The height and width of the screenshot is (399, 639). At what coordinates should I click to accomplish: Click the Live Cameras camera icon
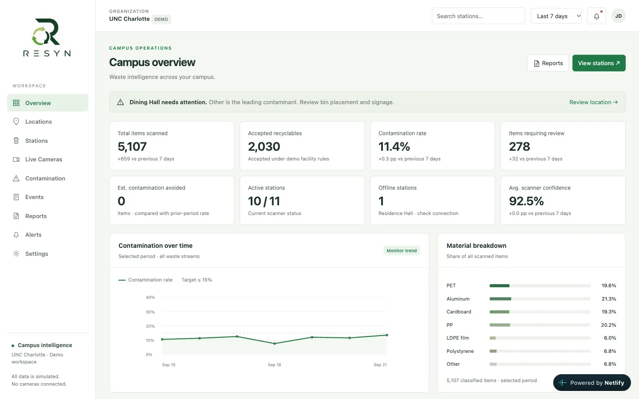16,160
